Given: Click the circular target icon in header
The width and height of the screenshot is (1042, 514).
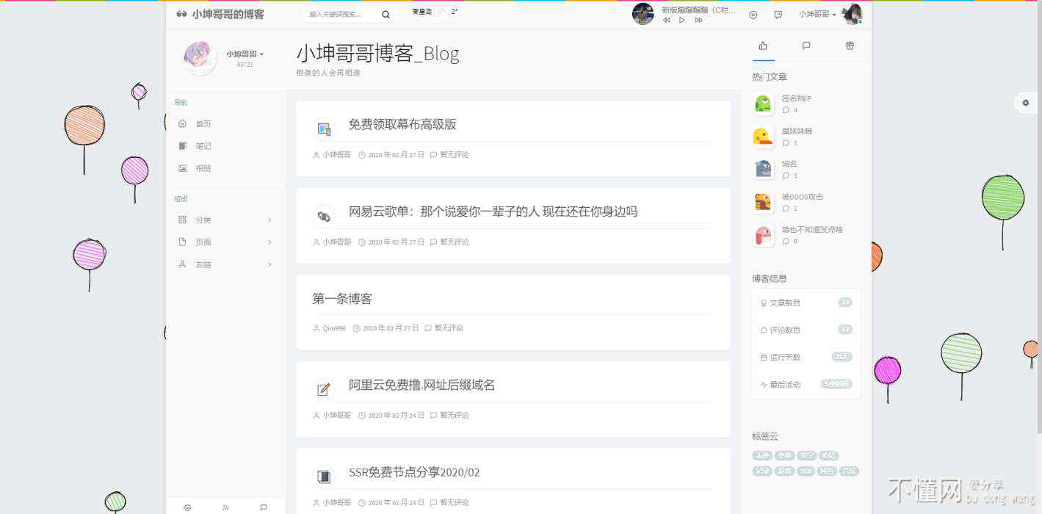Looking at the screenshot, I should coord(753,15).
